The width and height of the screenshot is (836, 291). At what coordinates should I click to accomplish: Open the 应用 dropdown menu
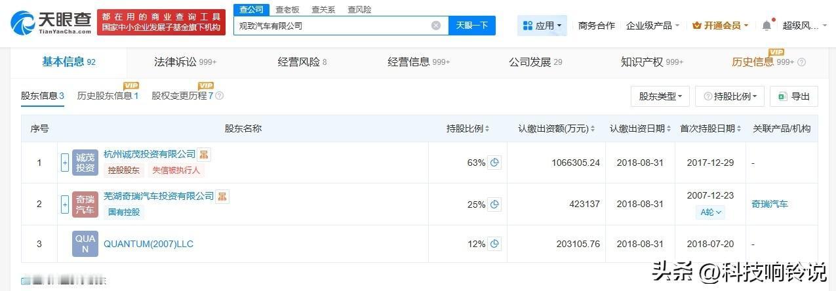tap(542, 26)
